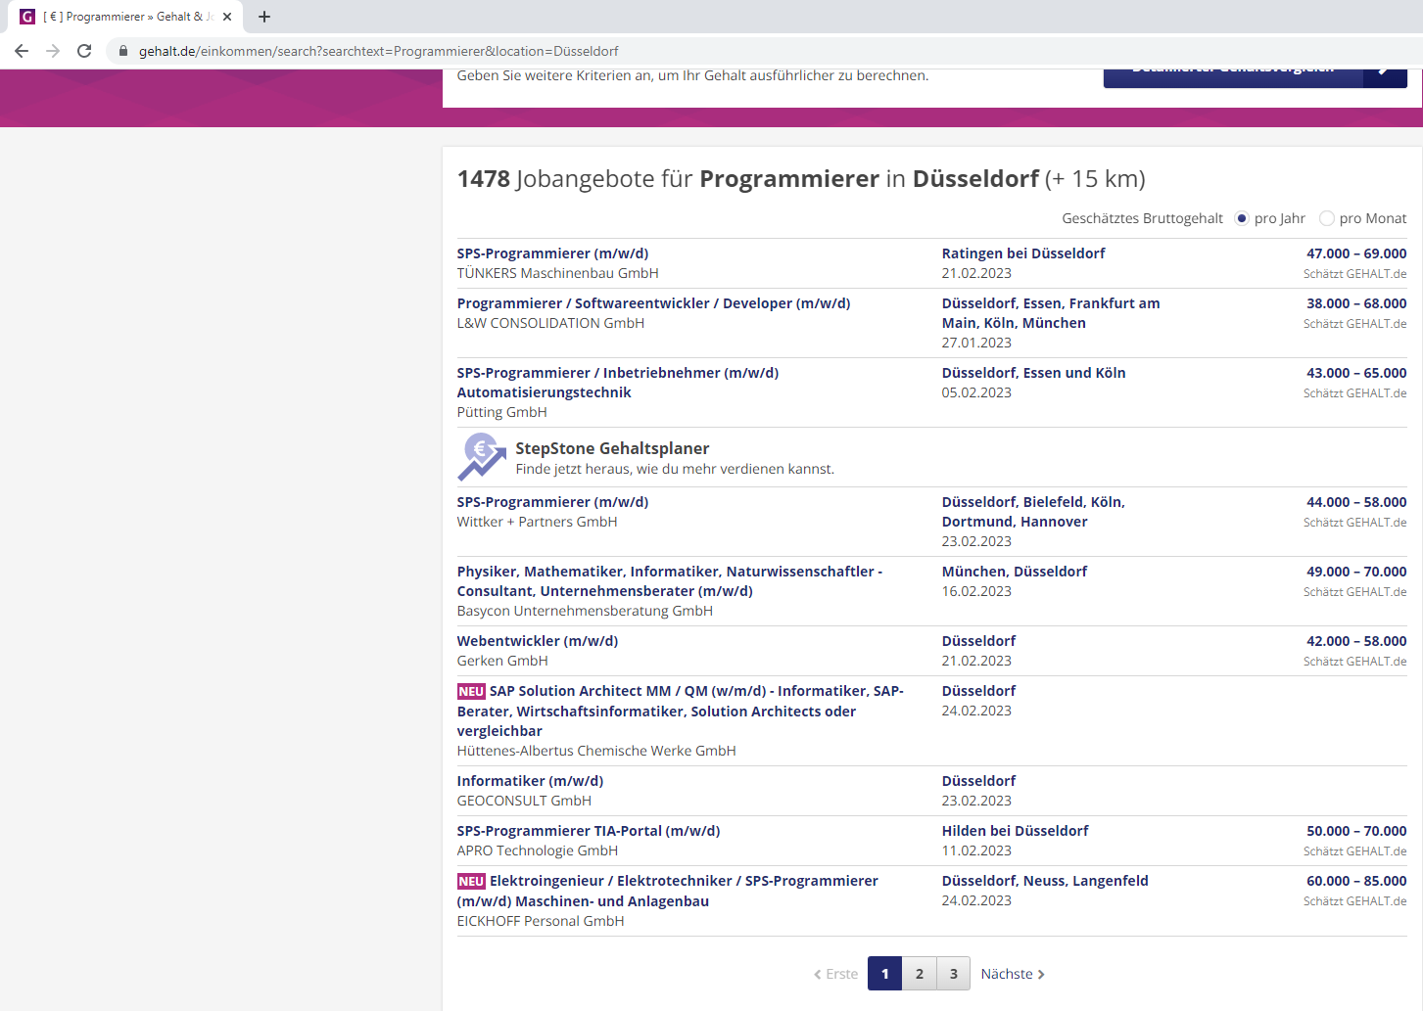The height and width of the screenshot is (1011, 1423).
Task: Go to results page 3
Action: [x=953, y=974]
